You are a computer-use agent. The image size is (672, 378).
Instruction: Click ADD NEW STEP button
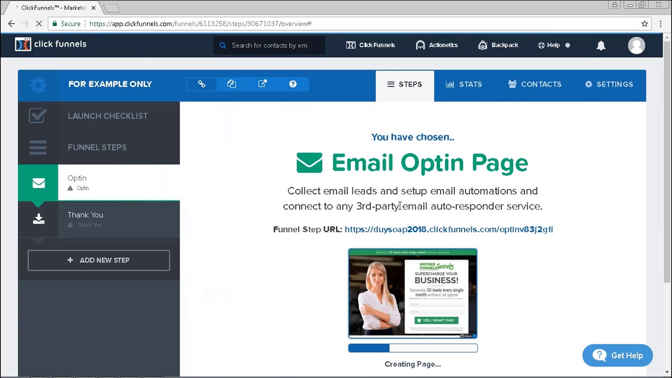pyautogui.click(x=99, y=260)
